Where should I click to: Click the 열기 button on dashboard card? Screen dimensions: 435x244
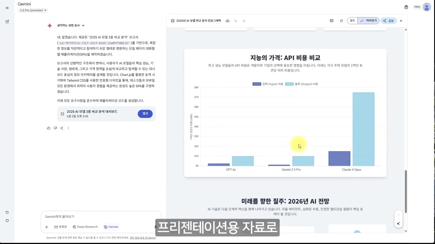pos(145,114)
